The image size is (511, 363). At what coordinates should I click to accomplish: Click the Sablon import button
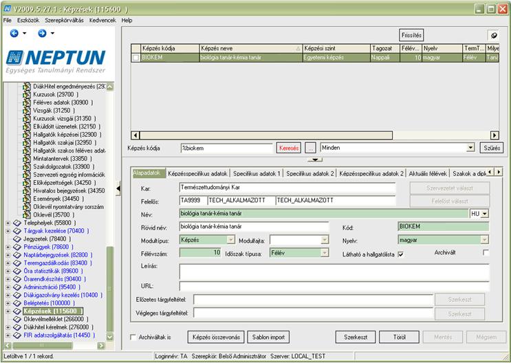click(268, 337)
